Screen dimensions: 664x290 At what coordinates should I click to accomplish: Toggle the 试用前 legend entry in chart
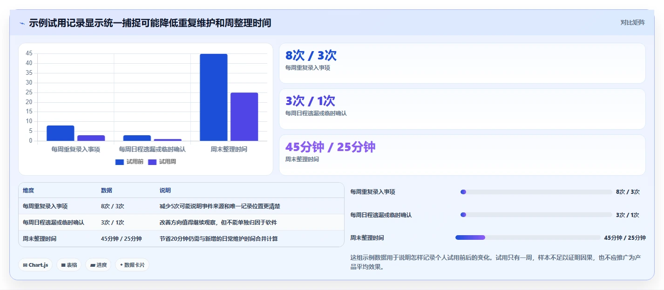point(129,162)
